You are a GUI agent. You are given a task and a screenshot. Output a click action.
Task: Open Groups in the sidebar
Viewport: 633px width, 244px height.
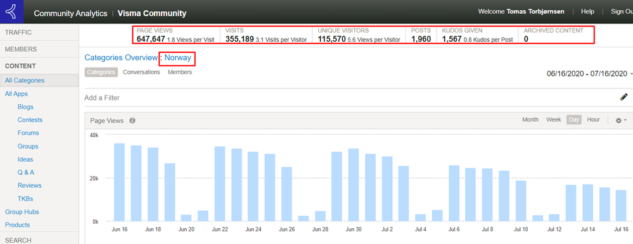[x=28, y=146]
